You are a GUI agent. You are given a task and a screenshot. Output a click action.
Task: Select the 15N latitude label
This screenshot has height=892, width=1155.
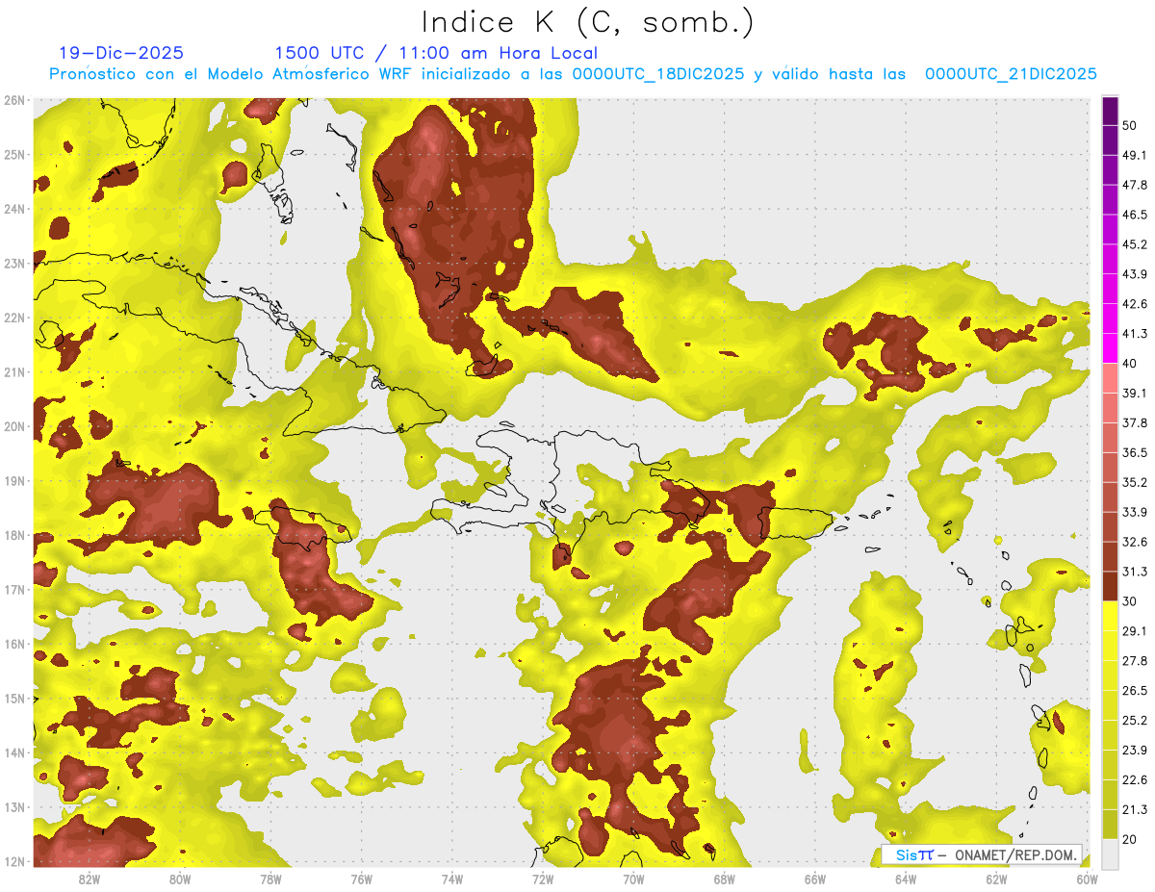(x=14, y=699)
